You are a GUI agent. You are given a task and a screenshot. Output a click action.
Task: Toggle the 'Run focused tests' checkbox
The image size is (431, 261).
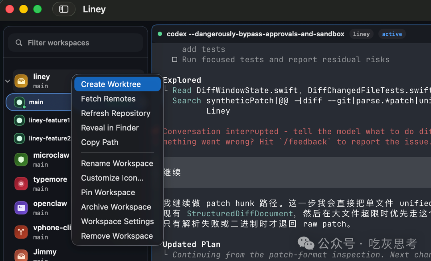[x=174, y=60]
